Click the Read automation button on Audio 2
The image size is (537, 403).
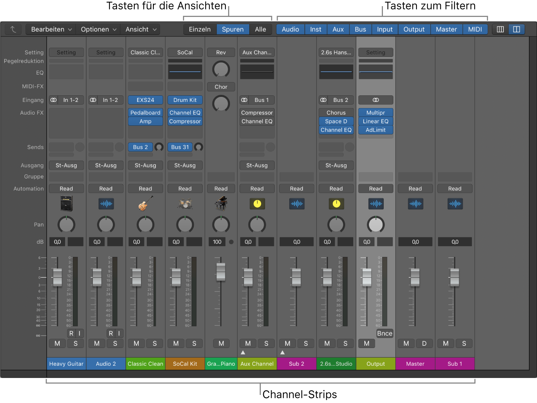tap(106, 189)
